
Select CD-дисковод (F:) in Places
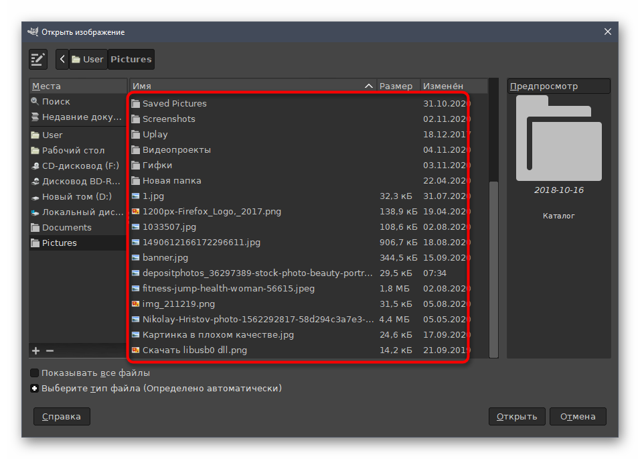coord(78,166)
